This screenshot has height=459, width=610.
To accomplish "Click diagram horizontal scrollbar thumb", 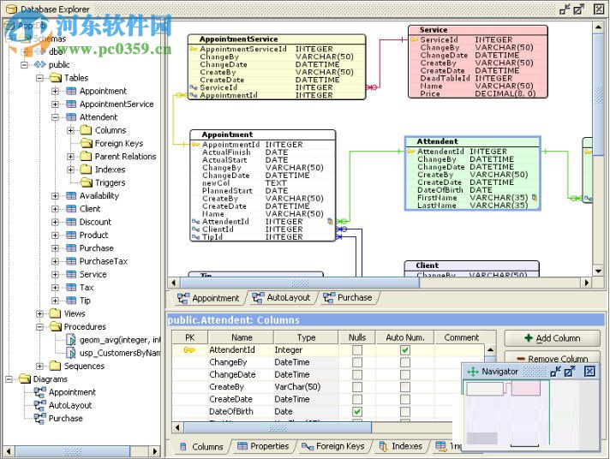I will tap(300, 283).
